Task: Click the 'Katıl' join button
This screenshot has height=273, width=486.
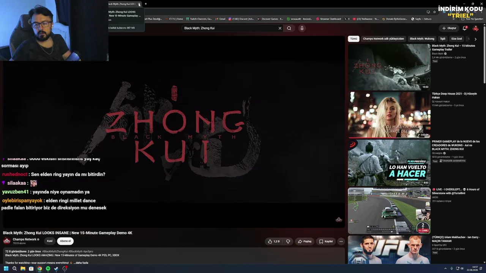Action: coord(50,241)
